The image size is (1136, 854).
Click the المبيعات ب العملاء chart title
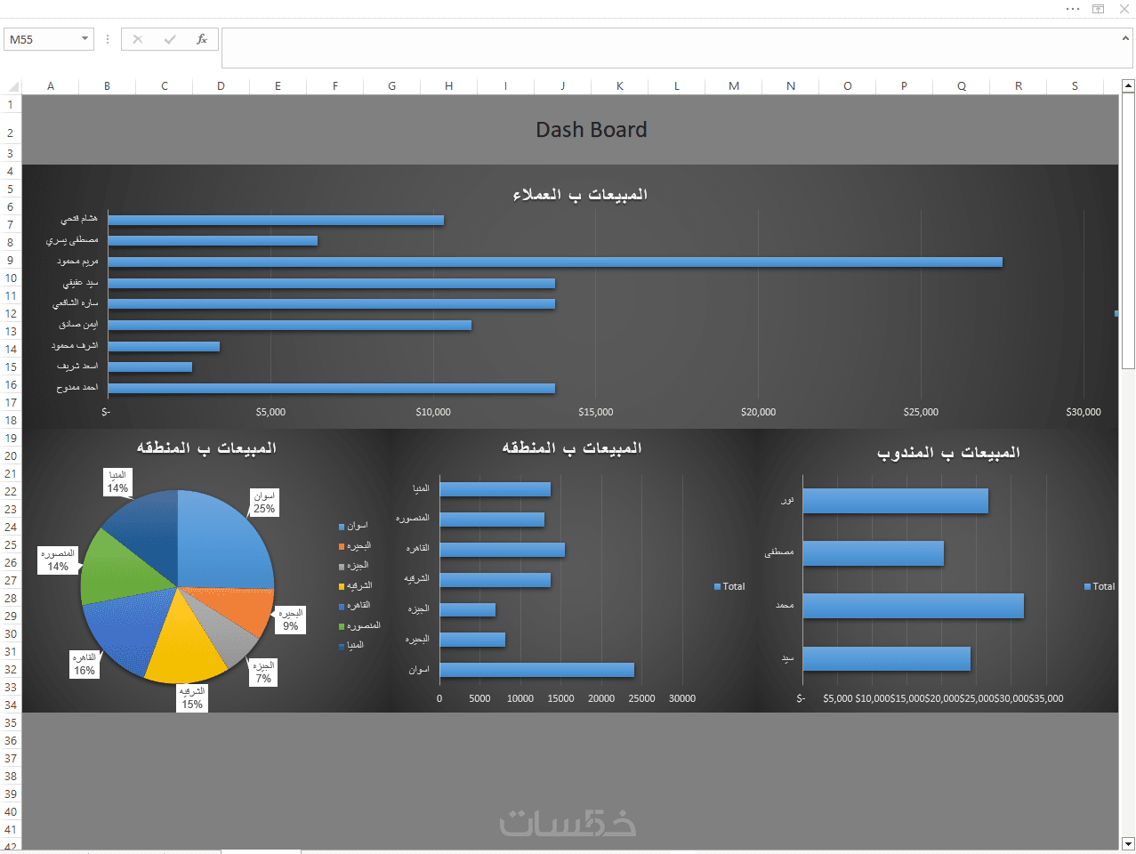tap(580, 195)
